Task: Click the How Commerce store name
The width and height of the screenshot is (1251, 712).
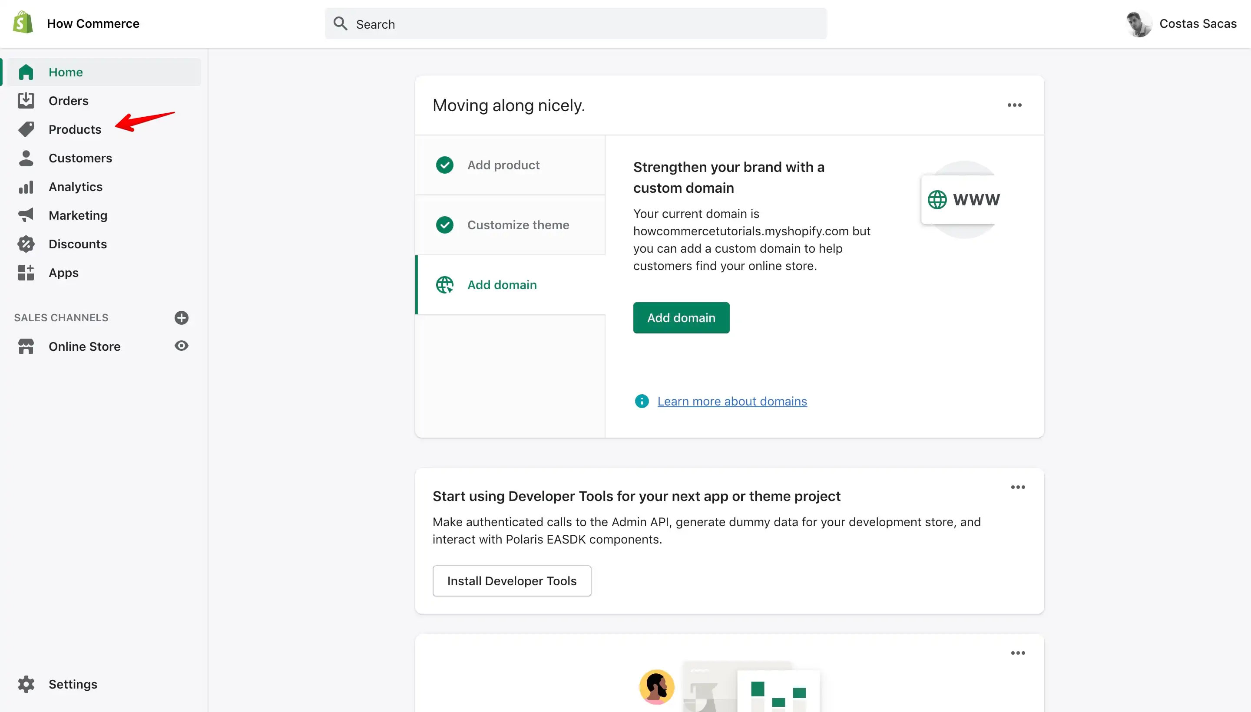Action: (93, 23)
